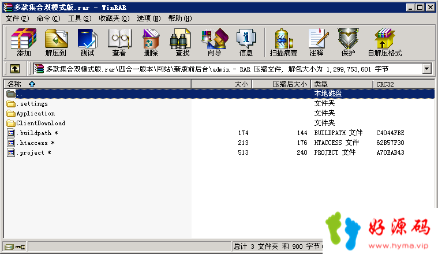The image size is (438, 254).
Task: Select the ClientDownload folder icon
Action: pos(11,123)
